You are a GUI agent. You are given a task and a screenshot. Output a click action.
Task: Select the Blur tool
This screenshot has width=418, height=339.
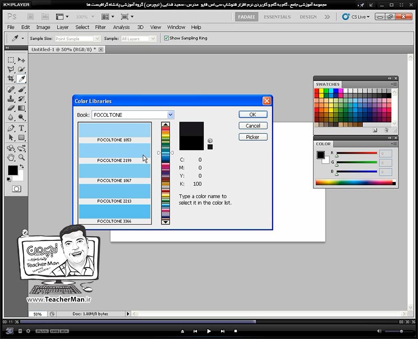(11, 117)
